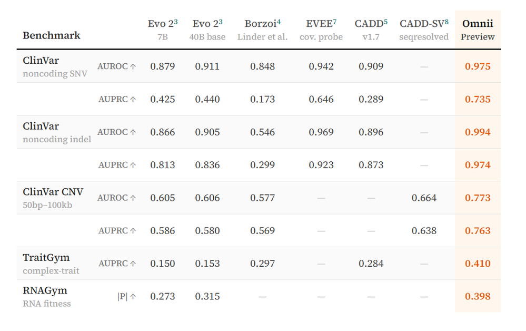Select the ClinVar noncoding SNV row label
The height and width of the screenshot is (331, 526).
55,66
